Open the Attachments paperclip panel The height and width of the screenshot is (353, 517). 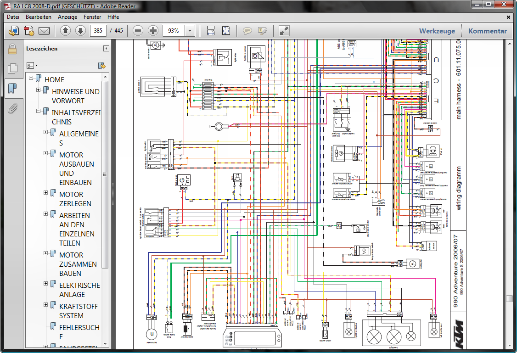tap(12, 108)
